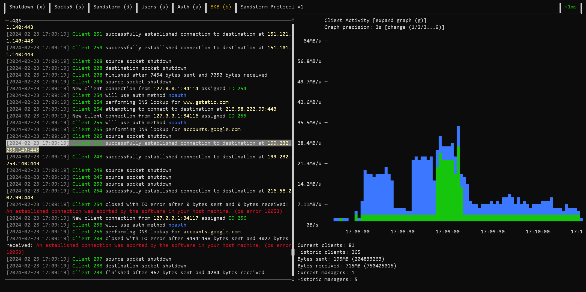Image resolution: width=586 pixels, height=292 pixels.
Task: Click the 17:08:00 timeline marker
Action: point(358,232)
